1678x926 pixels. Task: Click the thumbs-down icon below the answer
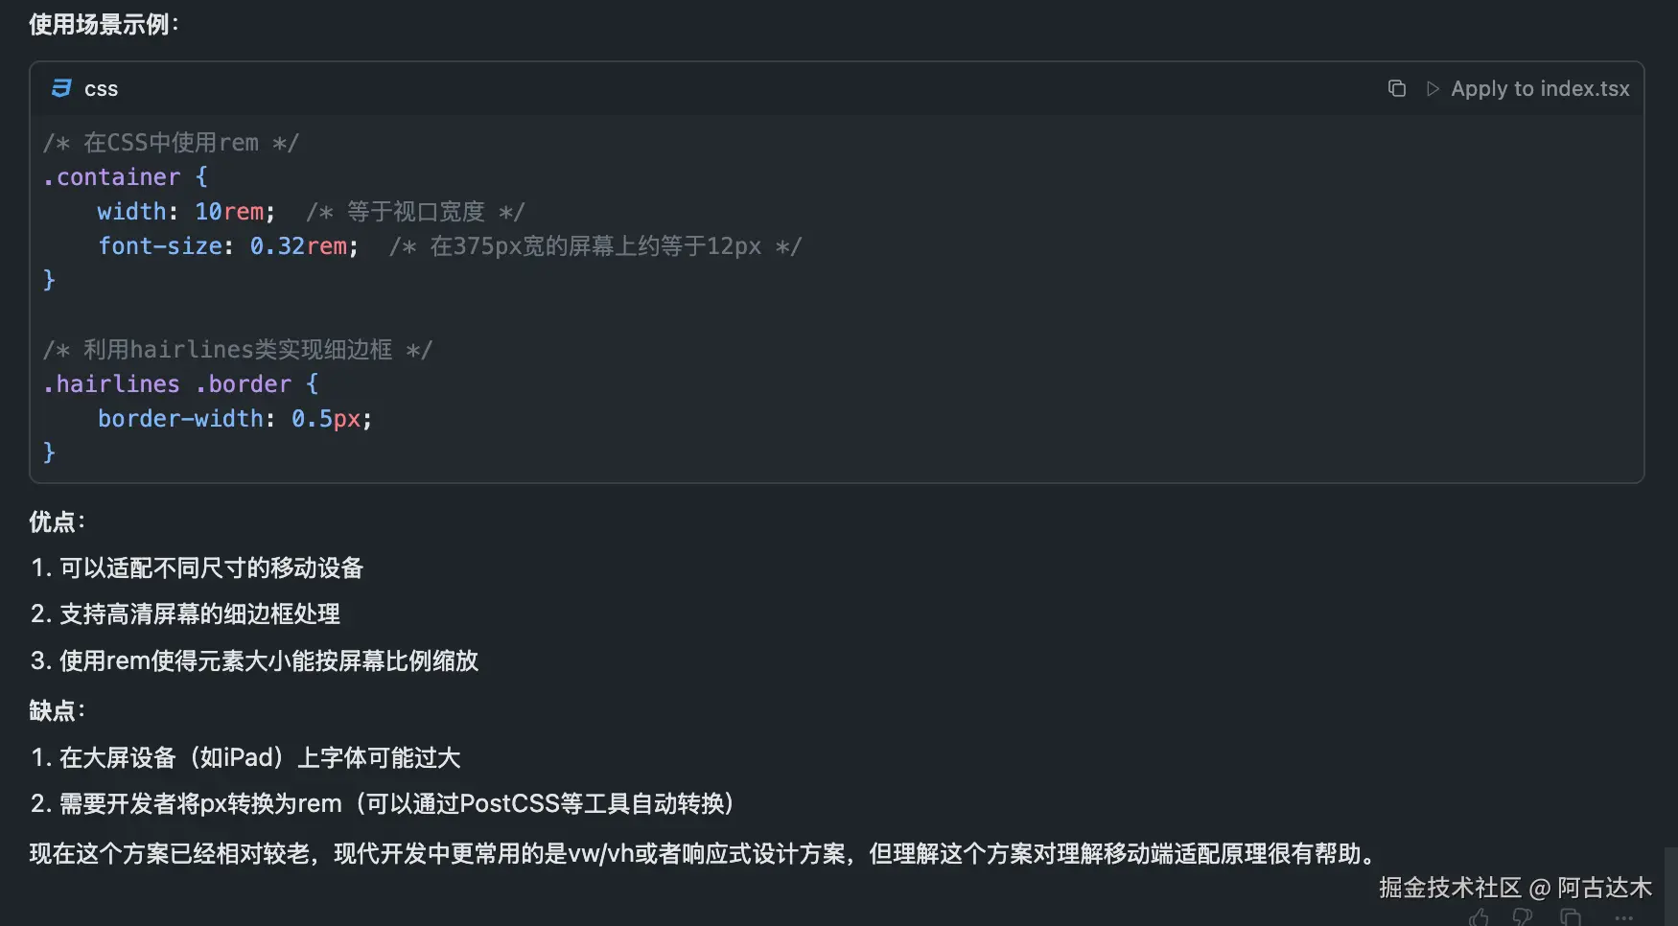[1523, 917]
